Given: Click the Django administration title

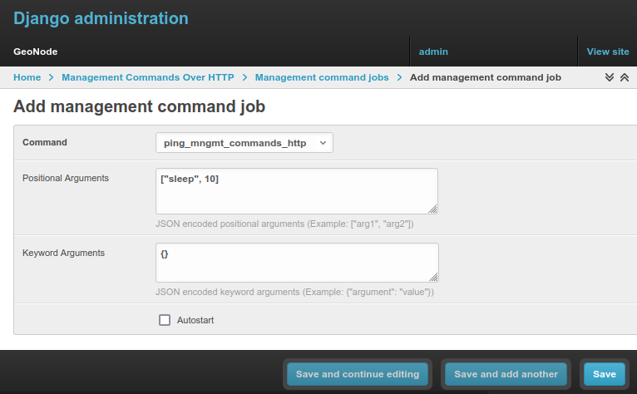Looking at the screenshot, I should tap(101, 18).
